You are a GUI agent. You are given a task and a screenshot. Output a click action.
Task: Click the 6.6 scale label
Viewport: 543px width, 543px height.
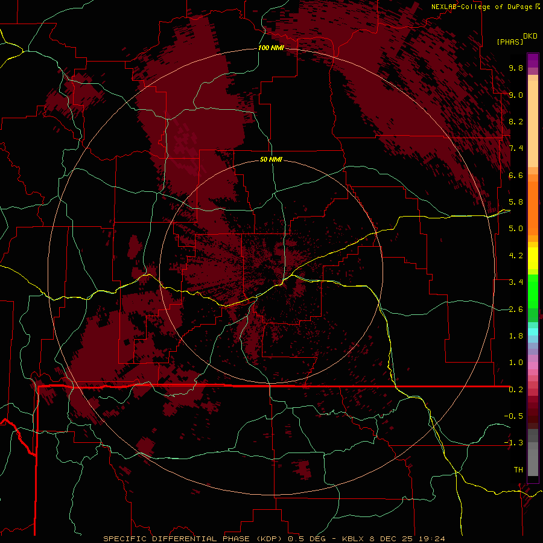(516, 175)
